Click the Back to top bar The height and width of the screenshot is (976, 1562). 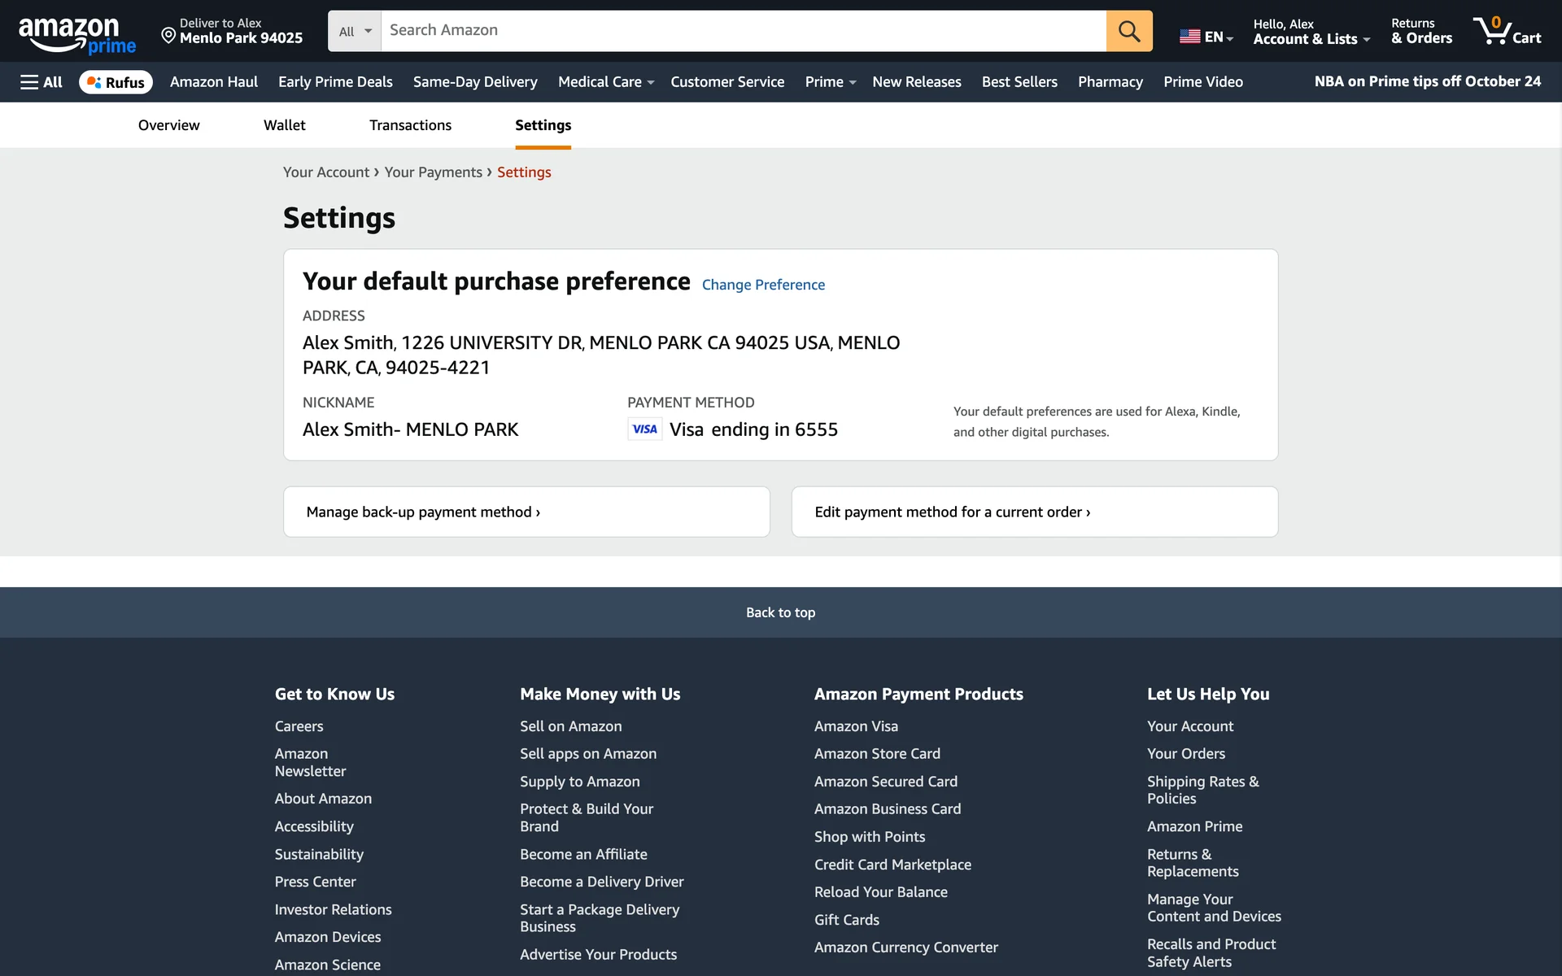pos(780,612)
